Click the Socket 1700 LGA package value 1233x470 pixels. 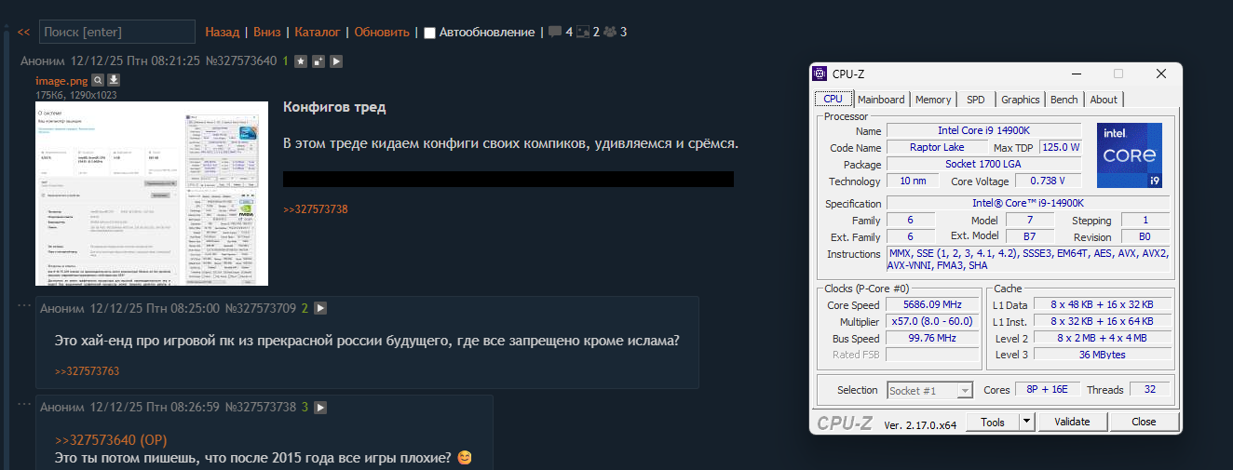coord(983,165)
